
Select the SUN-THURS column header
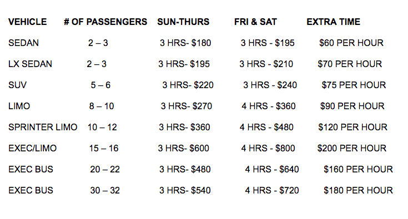point(183,22)
